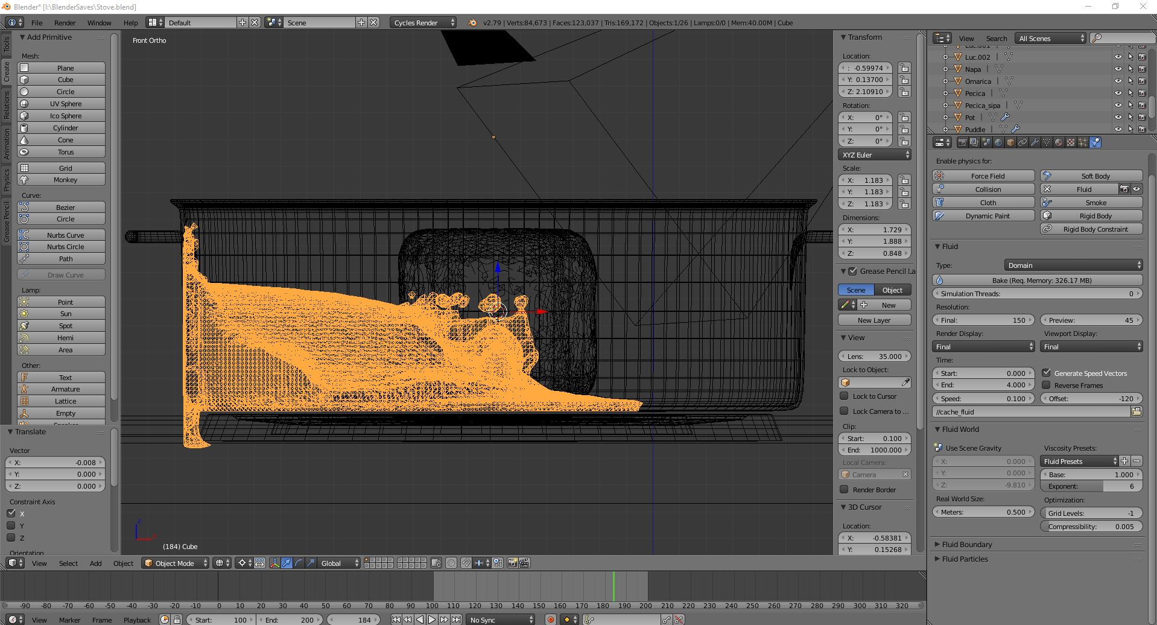Open the Viewport Display Final dropdown
The image size is (1157, 625).
(x=1091, y=346)
